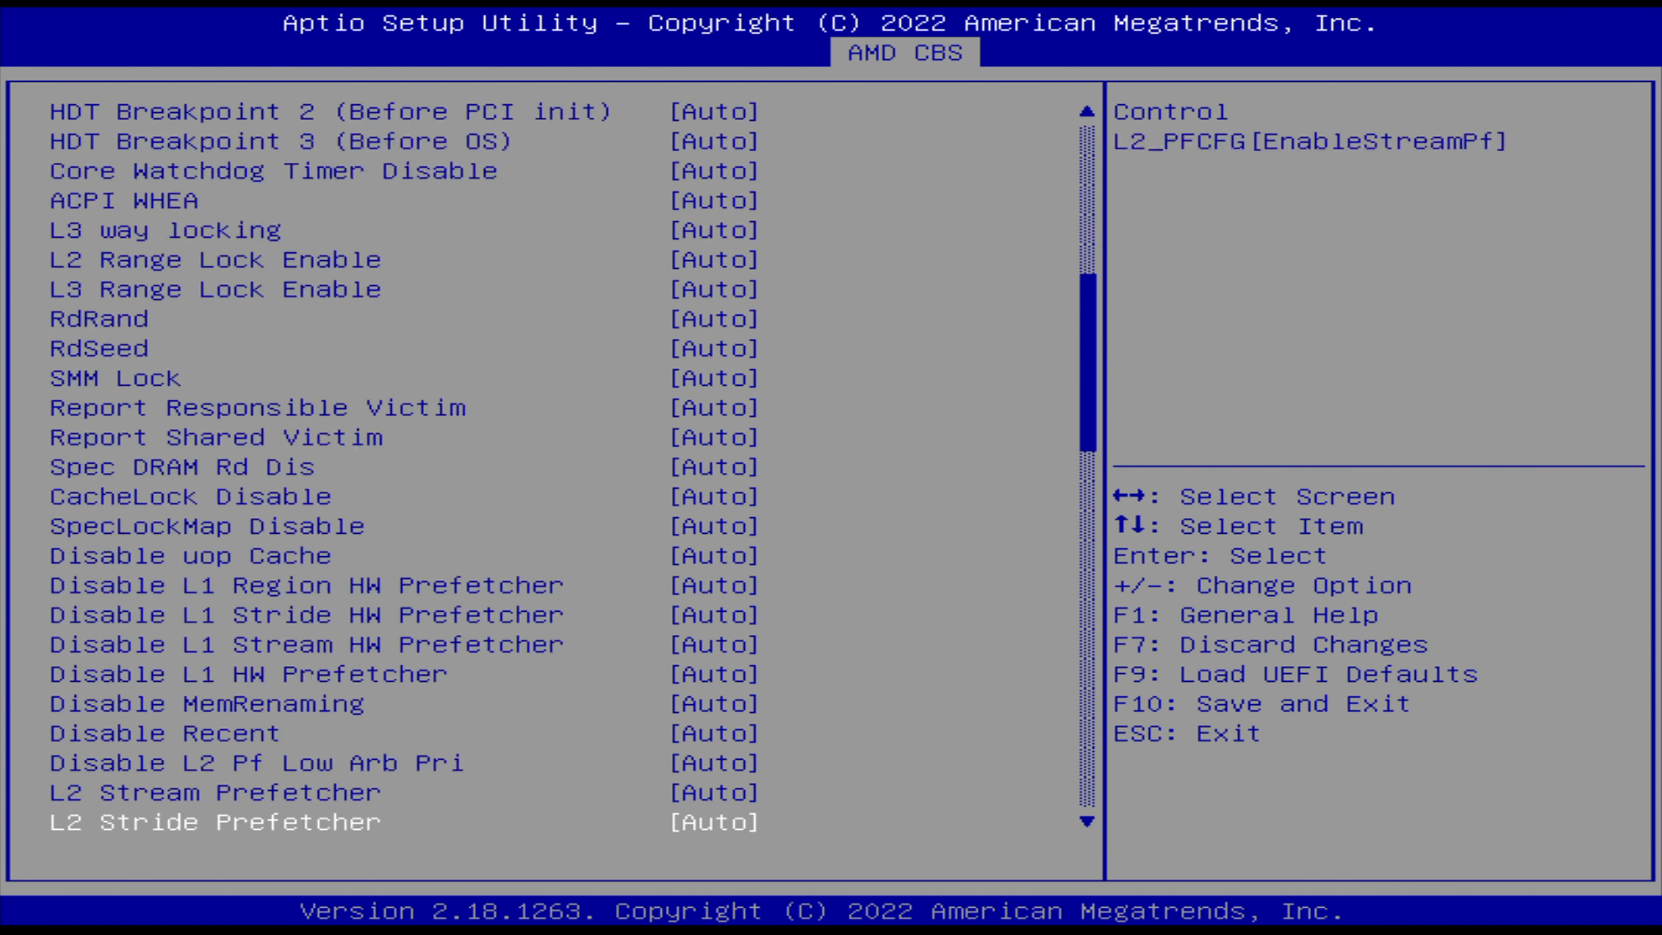Select the Disable L1 Region HW Prefetcher label
Image resolution: width=1662 pixels, height=935 pixels.
[x=307, y=586]
